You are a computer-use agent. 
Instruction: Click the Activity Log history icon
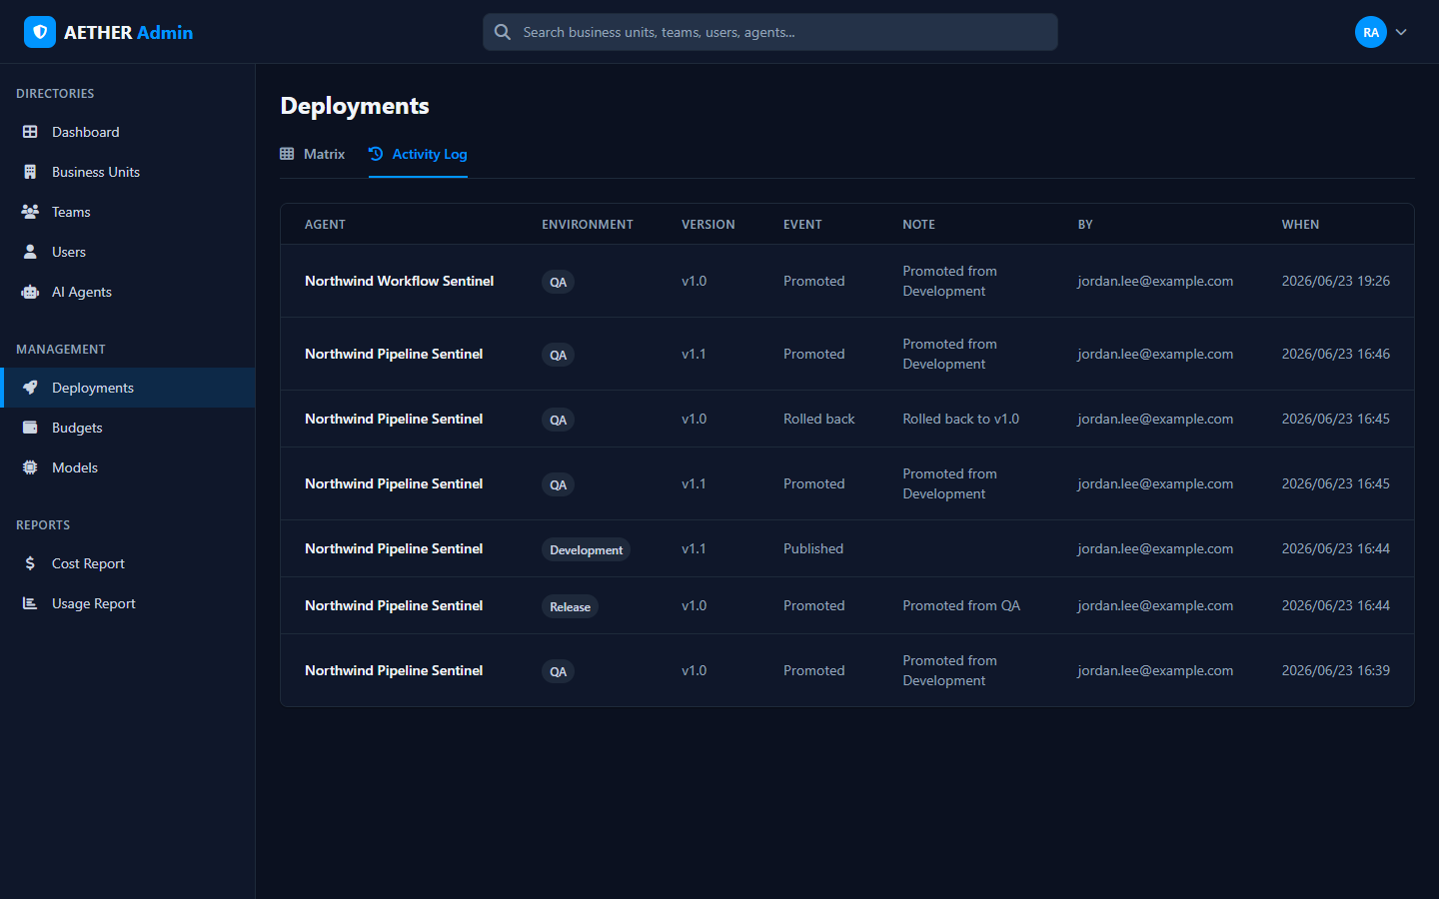coord(376,154)
